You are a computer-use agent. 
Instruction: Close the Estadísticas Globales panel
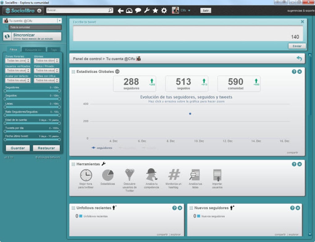300,72
